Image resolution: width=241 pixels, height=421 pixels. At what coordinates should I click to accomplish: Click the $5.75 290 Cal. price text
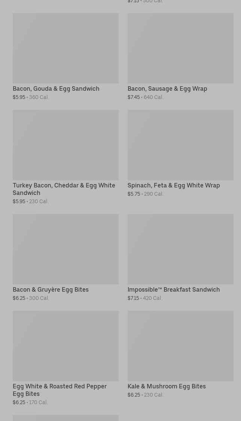tap(145, 194)
